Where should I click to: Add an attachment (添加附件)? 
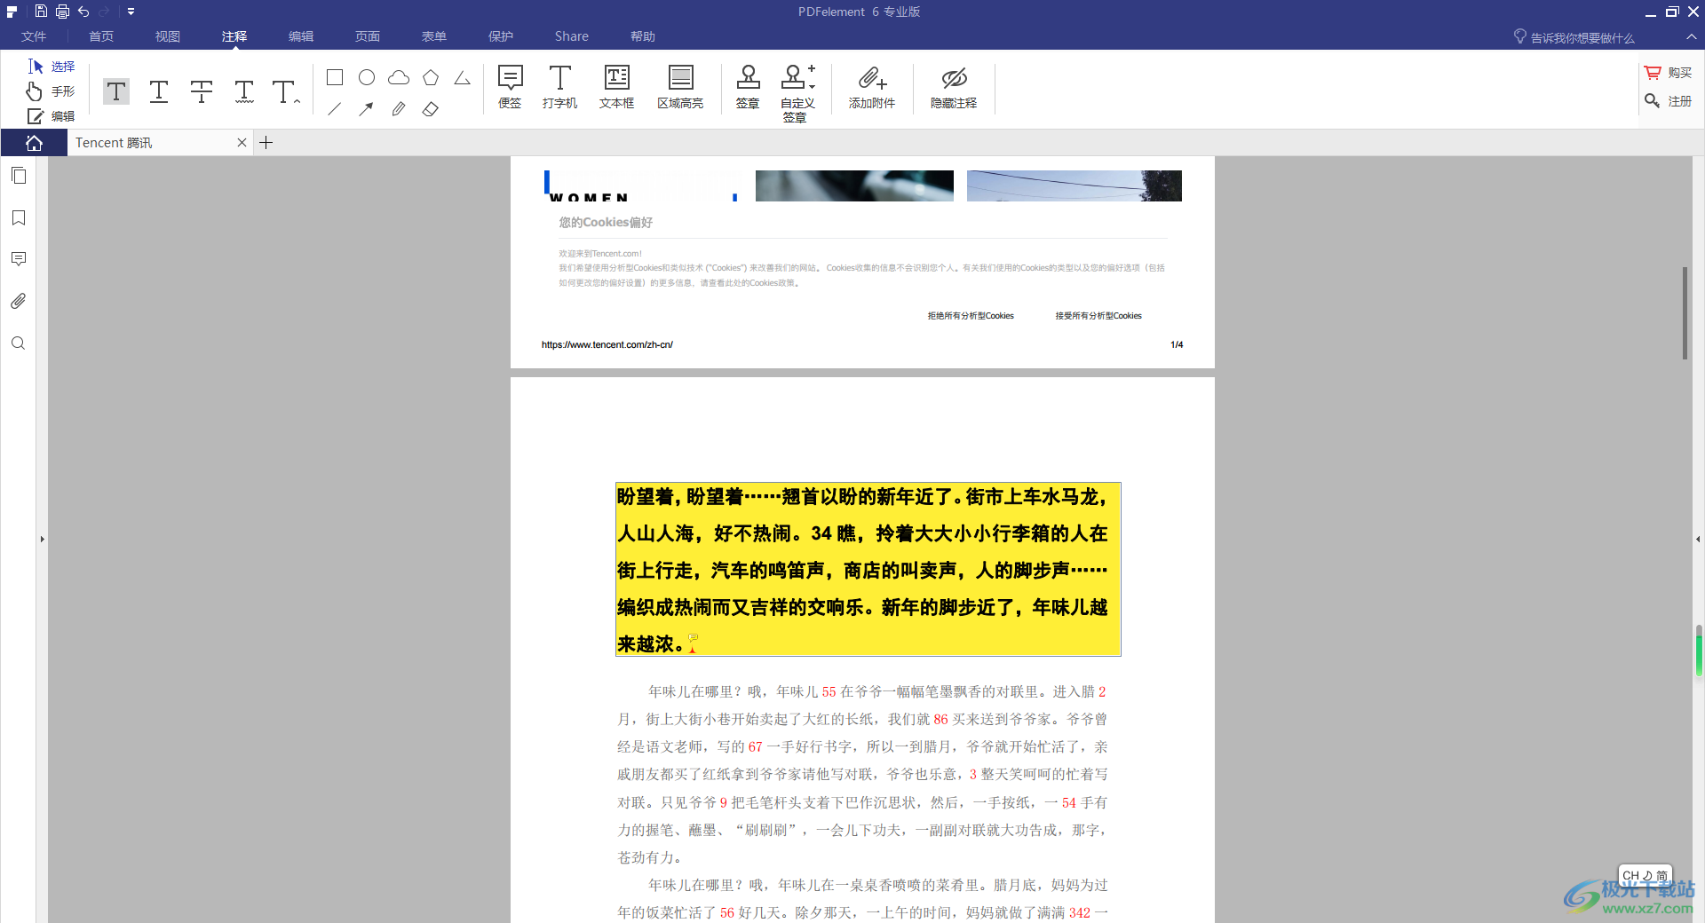[872, 87]
